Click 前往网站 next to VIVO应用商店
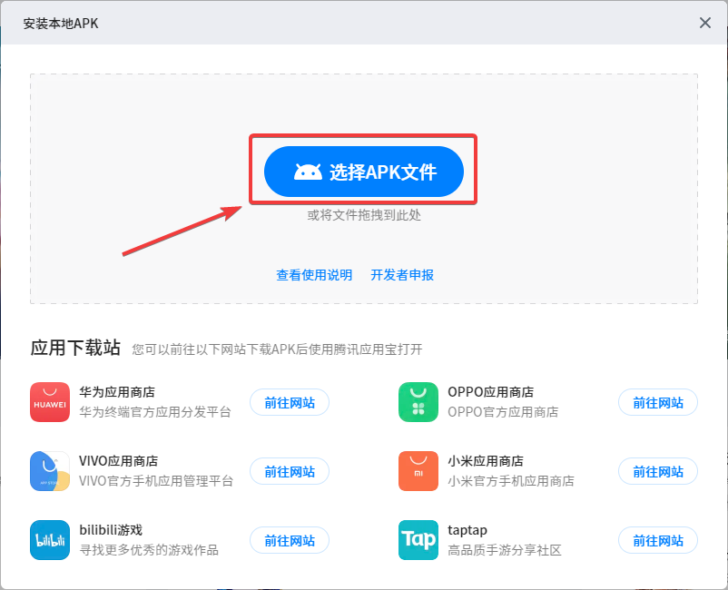The image size is (728, 590). coord(289,471)
